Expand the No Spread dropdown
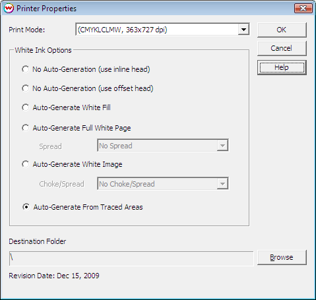 tap(222, 146)
